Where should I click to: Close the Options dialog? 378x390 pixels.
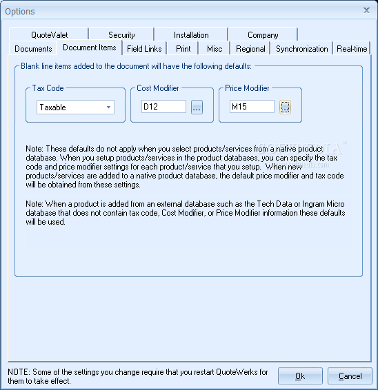click(366, 10)
